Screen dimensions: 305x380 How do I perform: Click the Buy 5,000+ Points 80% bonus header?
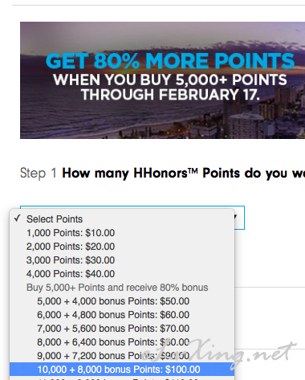(x=117, y=288)
